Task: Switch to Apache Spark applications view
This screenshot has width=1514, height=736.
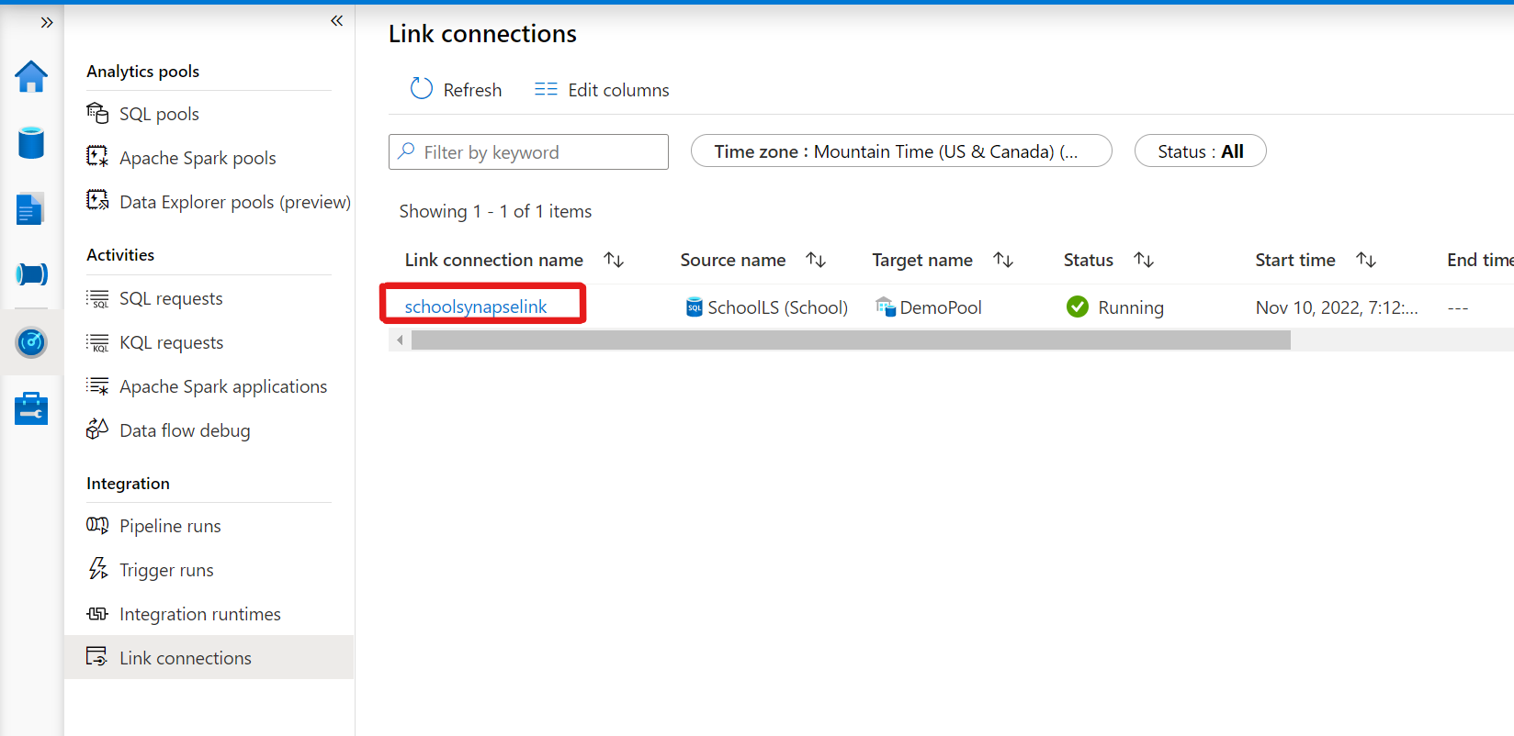Action: (x=223, y=385)
